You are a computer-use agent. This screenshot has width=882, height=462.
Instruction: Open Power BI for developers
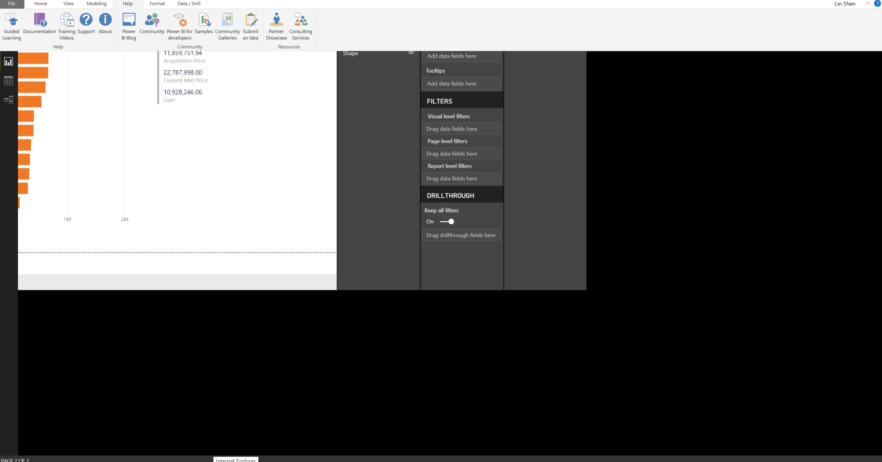click(180, 27)
